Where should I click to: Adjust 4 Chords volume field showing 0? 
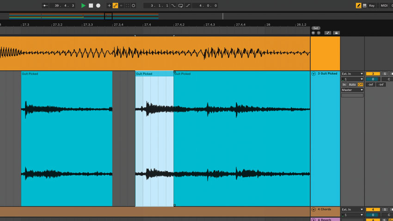point(373,215)
